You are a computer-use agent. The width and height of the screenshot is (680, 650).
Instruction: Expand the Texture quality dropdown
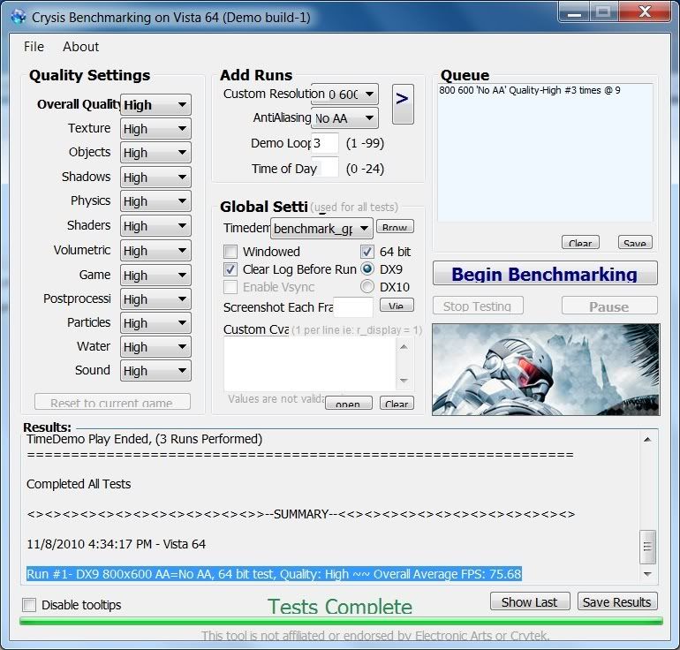[155, 129]
